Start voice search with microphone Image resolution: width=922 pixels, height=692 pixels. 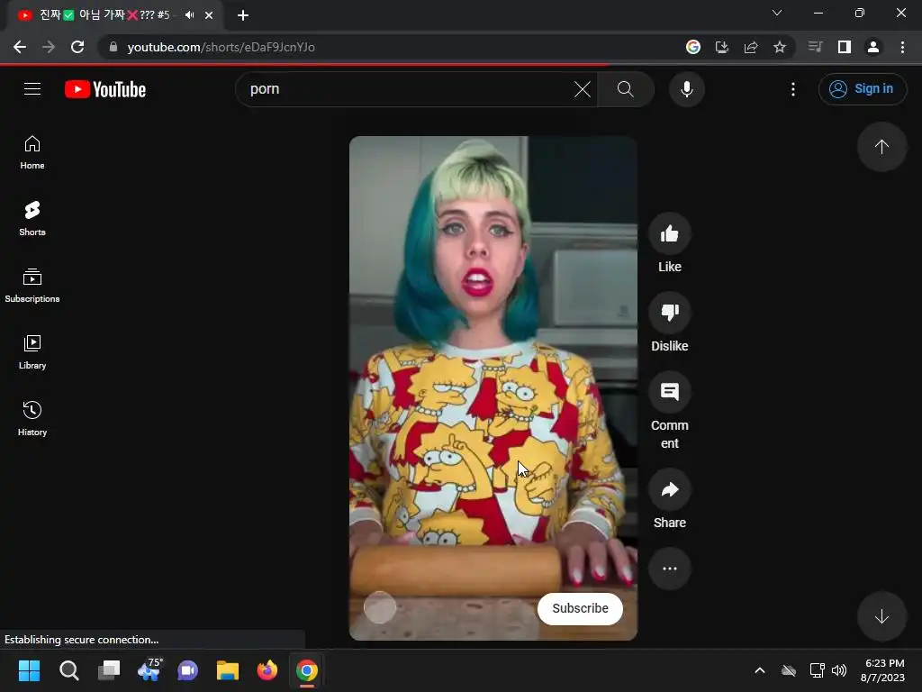[686, 89]
